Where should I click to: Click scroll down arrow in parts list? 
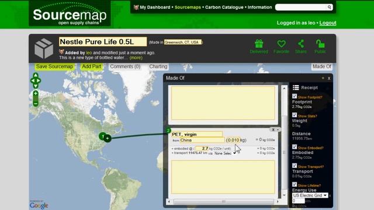click(x=284, y=195)
